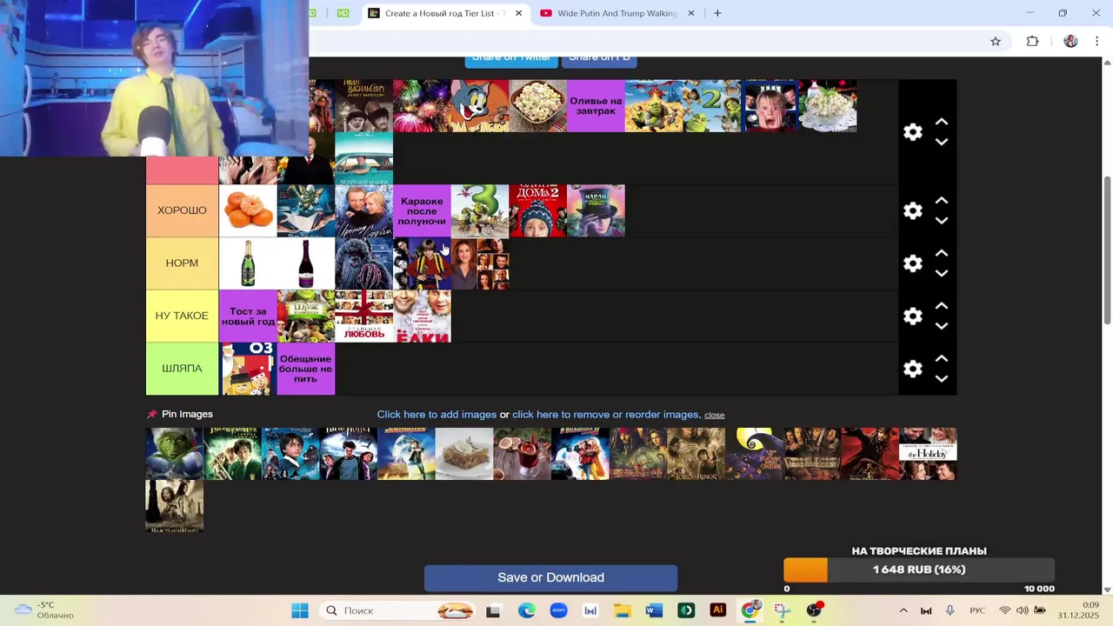Viewport: 1113px width, 626px height.
Task: Open settings gear for НОРМ tier row
Action: [912, 263]
